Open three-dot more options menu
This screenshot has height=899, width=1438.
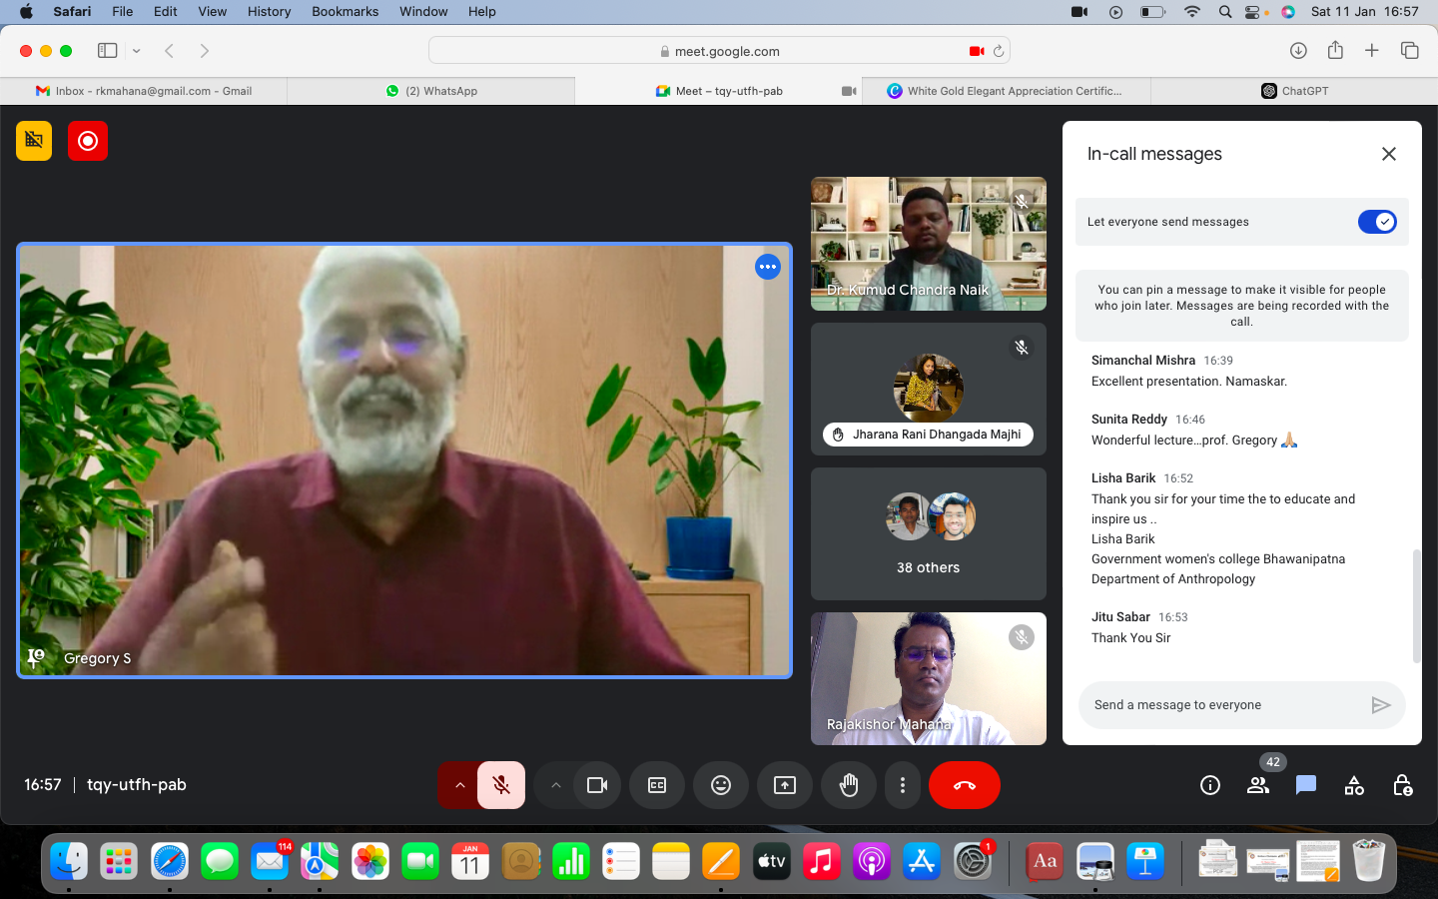903,785
